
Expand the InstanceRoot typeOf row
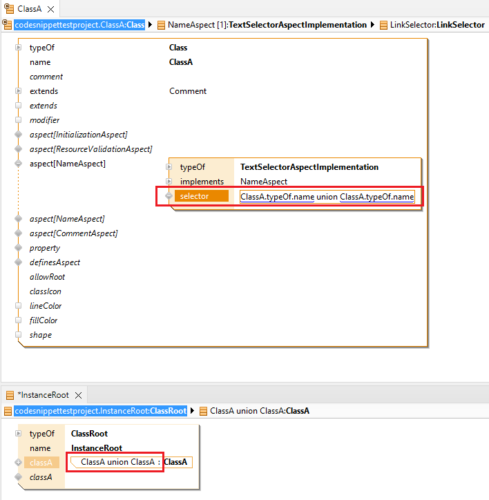coord(18,434)
